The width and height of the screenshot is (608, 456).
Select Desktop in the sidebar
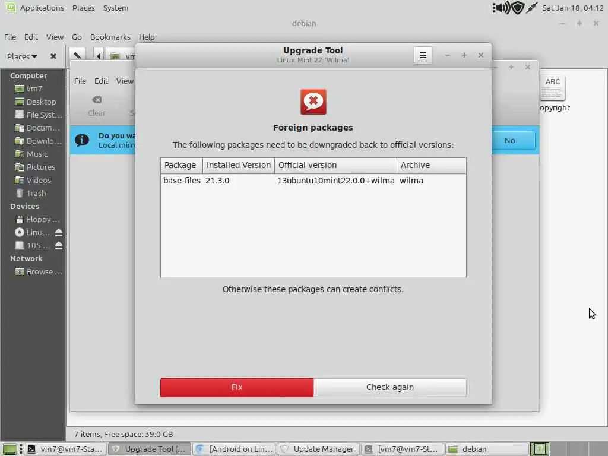point(41,102)
